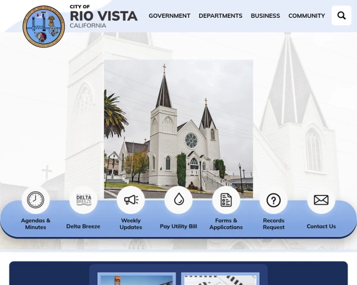
Task: Select the Weekly Updates megaphone icon
Action: (131, 199)
